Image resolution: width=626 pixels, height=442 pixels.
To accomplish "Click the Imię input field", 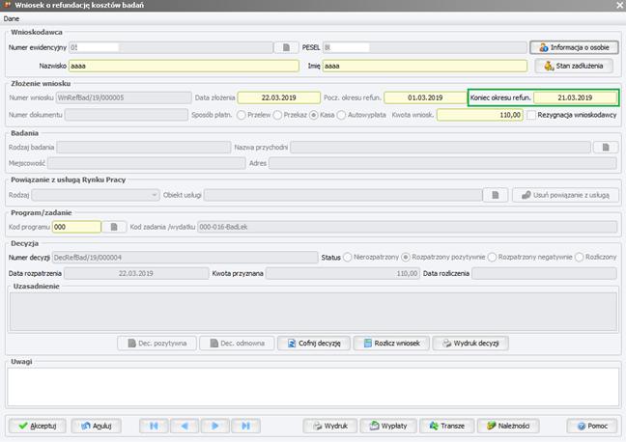I will (x=424, y=66).
